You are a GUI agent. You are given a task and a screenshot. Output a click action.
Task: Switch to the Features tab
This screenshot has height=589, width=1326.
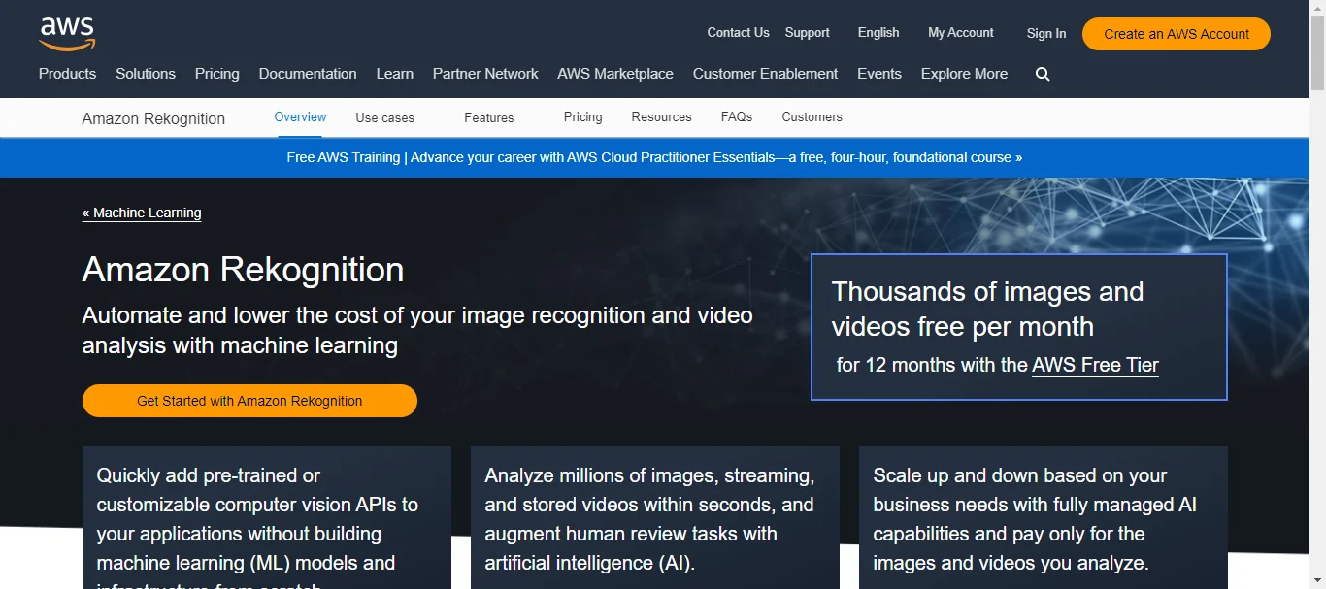pos(489,118)
